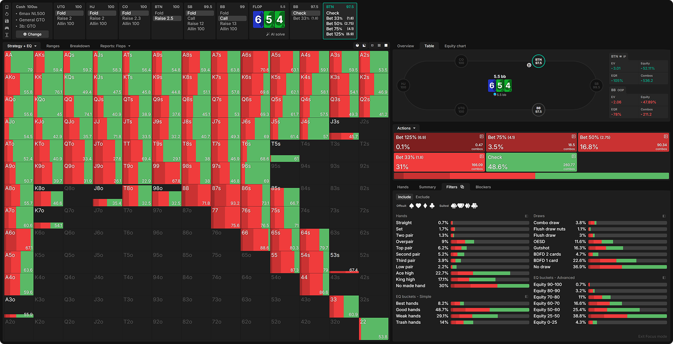Toggle the Draws section layout icon

pos(664,216)
